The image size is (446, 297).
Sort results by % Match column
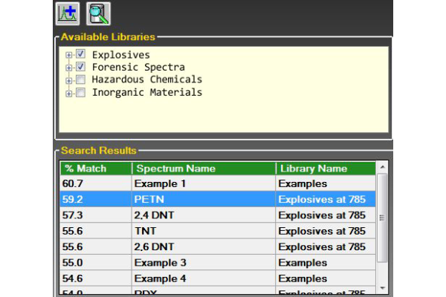(x=95, y=169)
